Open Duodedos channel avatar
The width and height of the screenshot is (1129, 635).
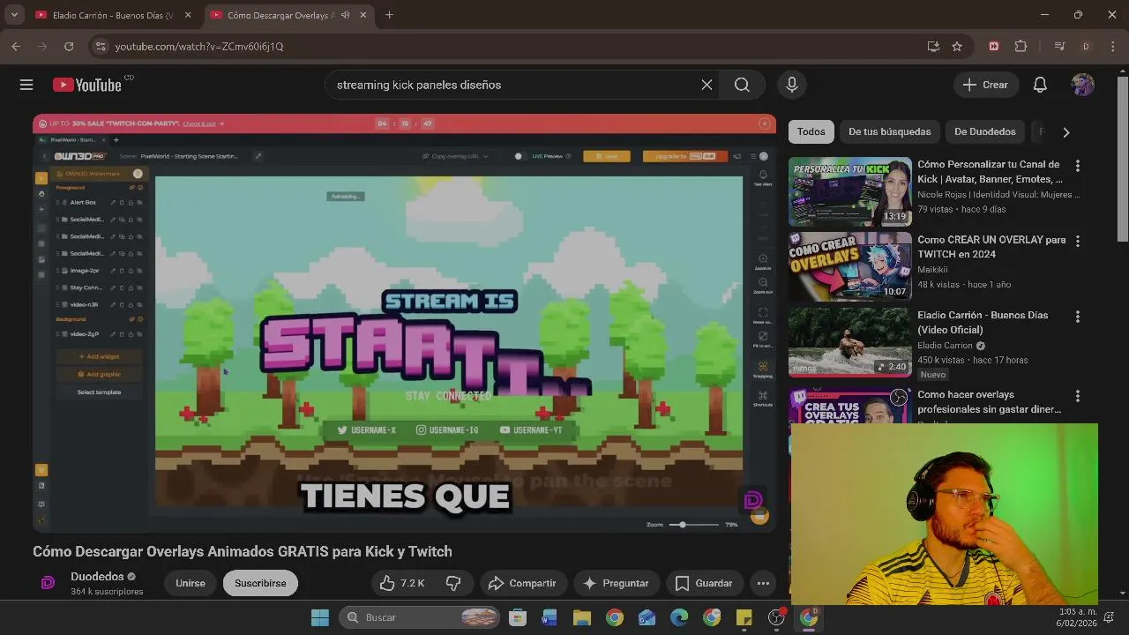pyautogui.click(x=49, y=583)
